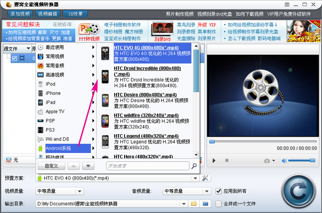Click the 添加视频 button
322x213 pixels.
coord(20,14)
